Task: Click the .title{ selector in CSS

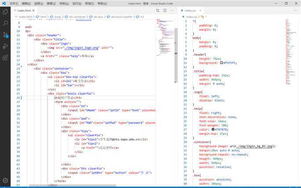Action: point(198,71)
